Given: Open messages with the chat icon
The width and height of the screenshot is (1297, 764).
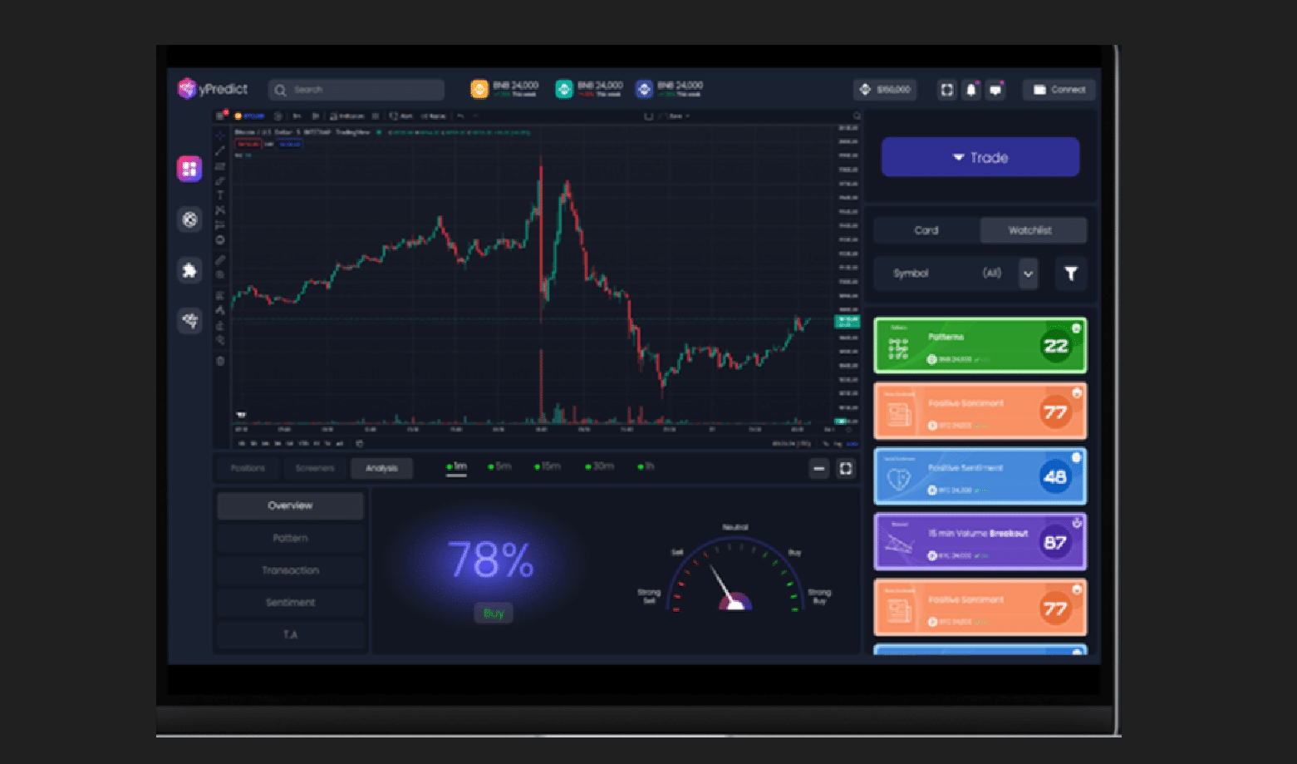Looking at the screenshot, I should pos(995,90).
